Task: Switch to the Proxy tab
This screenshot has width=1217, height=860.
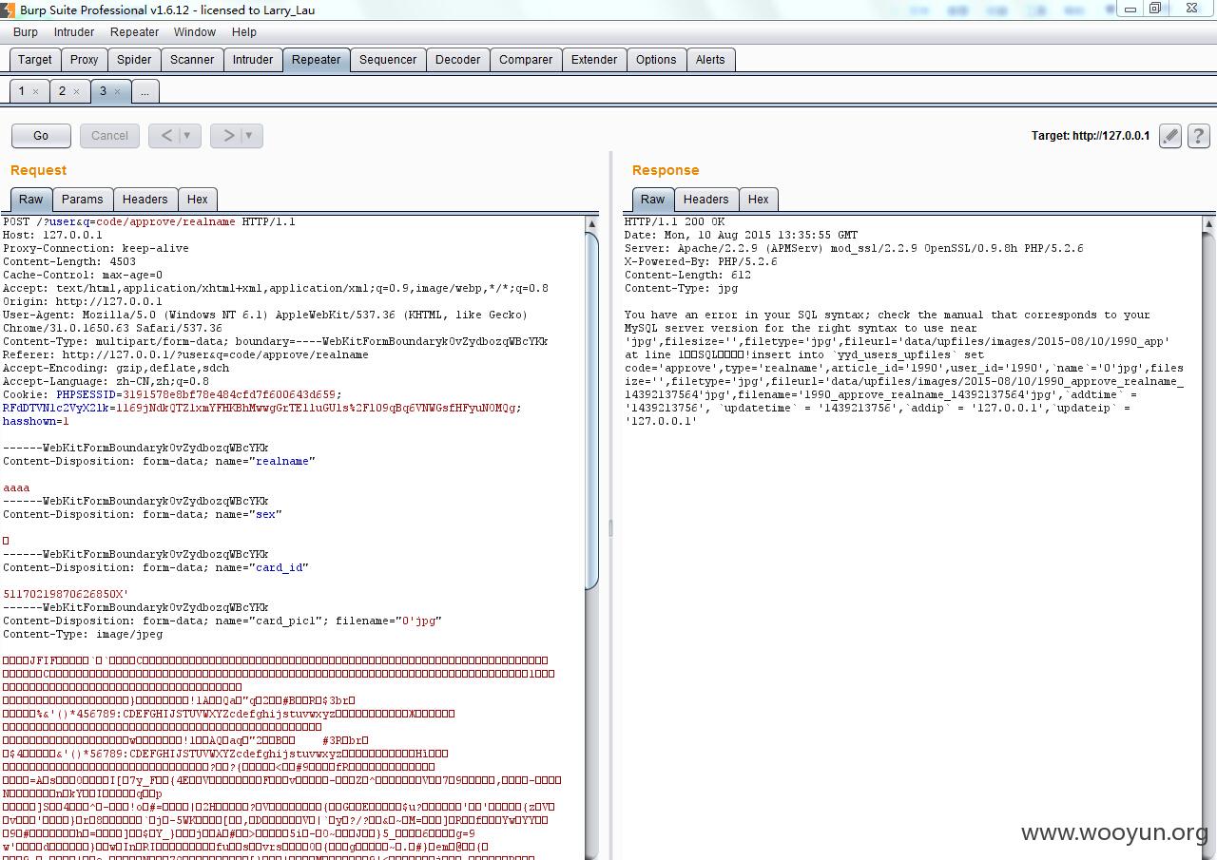Action: pos(84,60)
